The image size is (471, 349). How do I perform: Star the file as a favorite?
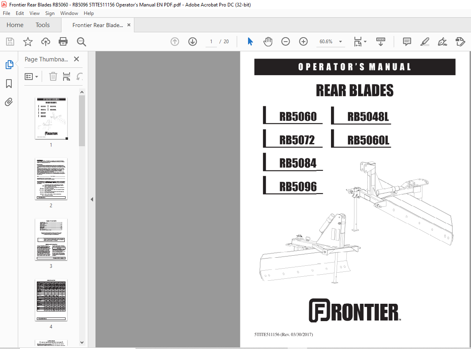click(x=28, y=42)
